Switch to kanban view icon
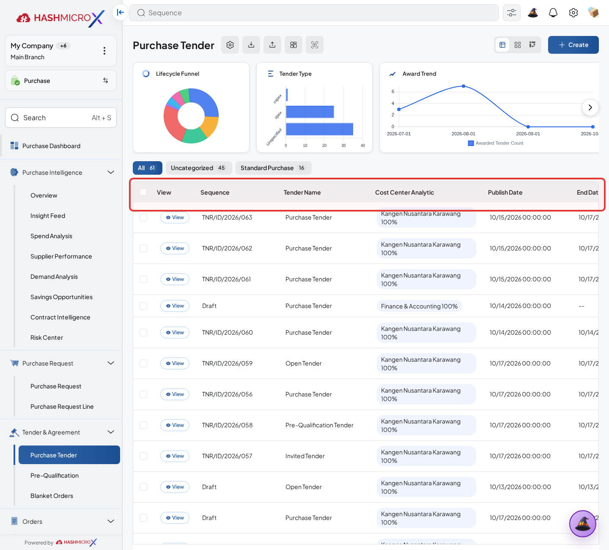The image size is (609, 550). click(532, 45)
